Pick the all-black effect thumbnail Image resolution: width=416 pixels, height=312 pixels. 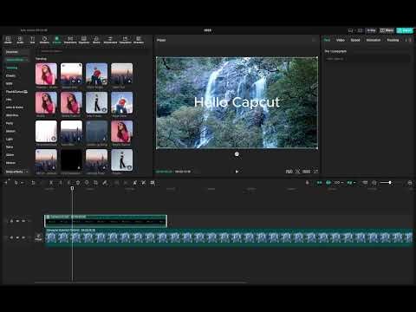coord(71,160)
